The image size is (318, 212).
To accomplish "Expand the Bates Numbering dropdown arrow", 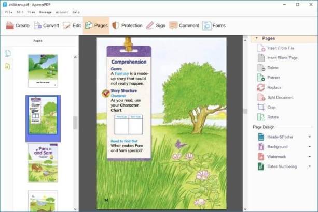I will [310, 166].
